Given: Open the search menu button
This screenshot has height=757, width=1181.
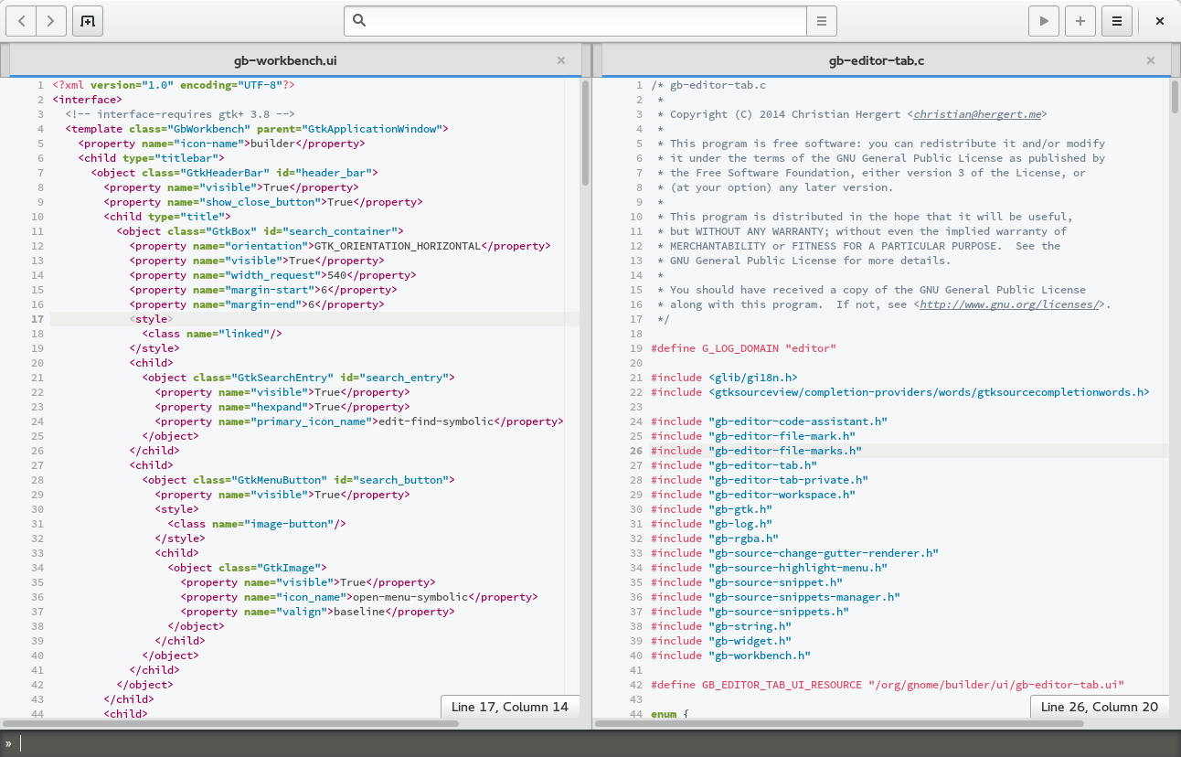Looking at the screenshot, I should click(822, 21).
